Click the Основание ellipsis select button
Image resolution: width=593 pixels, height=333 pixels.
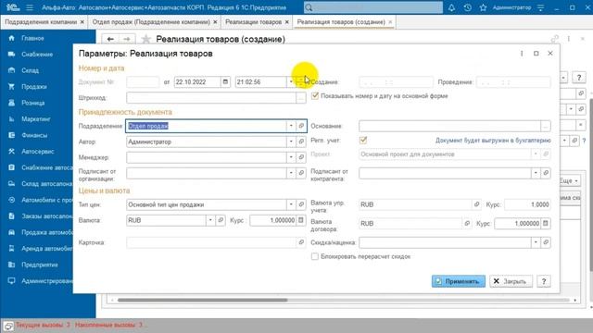click(x=546, y=126)
